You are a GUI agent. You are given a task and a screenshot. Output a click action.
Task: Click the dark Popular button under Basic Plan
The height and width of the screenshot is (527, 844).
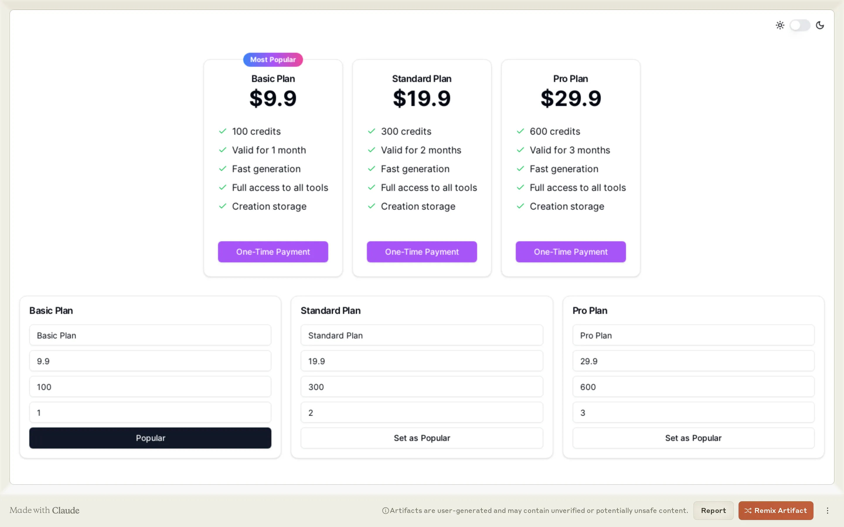[x=150, y=438]
